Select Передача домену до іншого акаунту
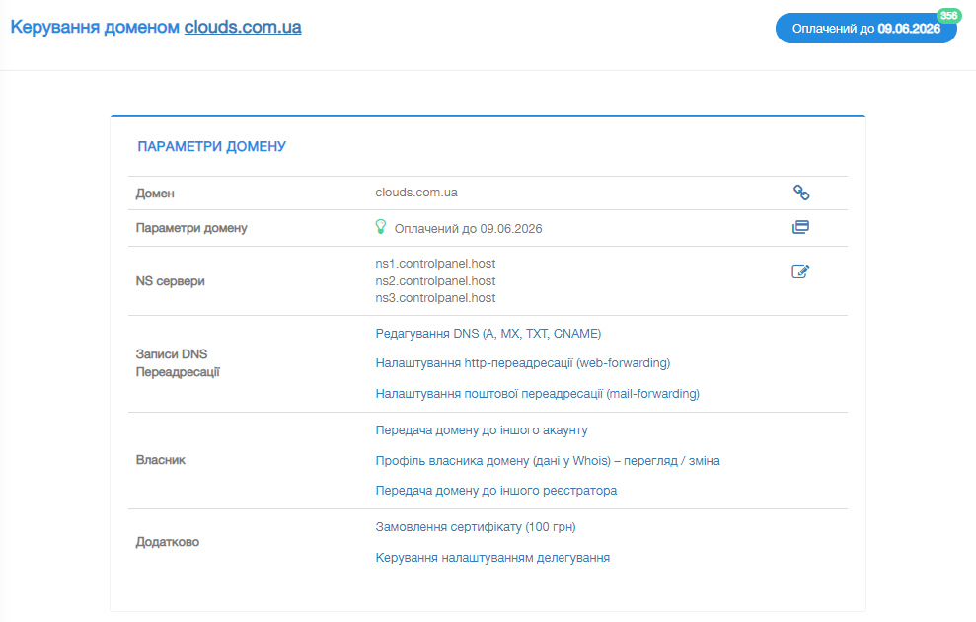The height and width of the screenshot is (622, 976). [x=482, y=430]
